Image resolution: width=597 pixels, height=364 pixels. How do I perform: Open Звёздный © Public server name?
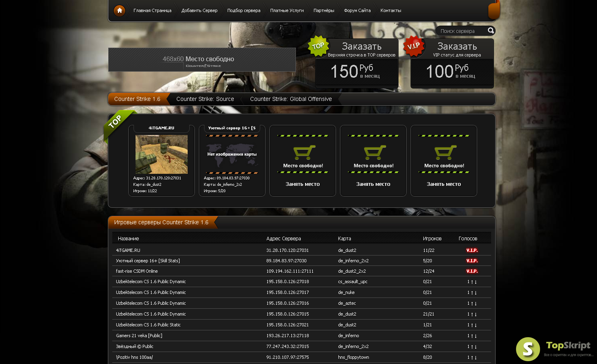pos(135,347)
